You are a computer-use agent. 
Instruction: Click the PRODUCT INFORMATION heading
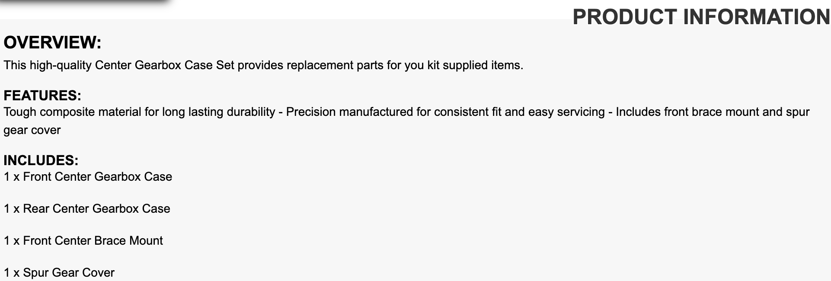click(701, 17)
